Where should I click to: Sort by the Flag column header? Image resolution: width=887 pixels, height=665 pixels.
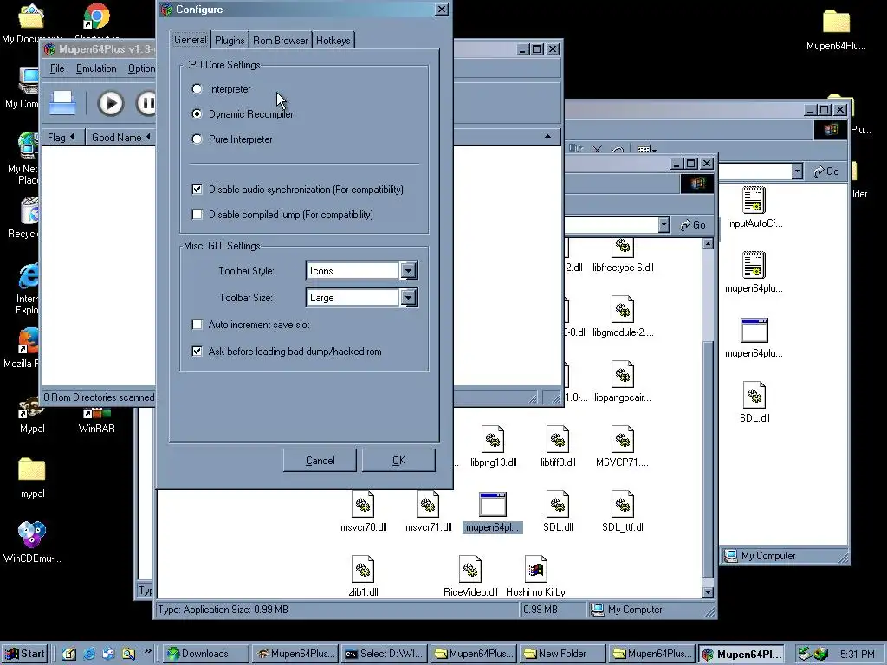(62, 138)
